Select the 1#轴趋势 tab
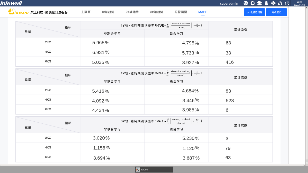The width and height of the screenshot is (308, 173). click(108, 12)
